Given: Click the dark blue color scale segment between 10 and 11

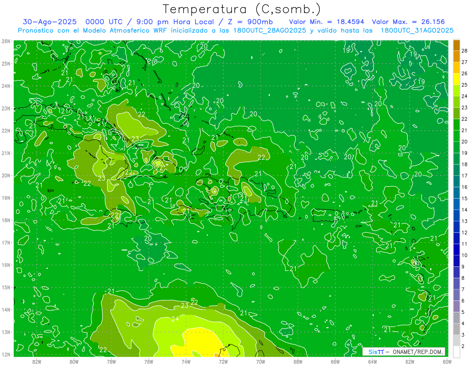Looking at the screenshot, I should 456,250.
